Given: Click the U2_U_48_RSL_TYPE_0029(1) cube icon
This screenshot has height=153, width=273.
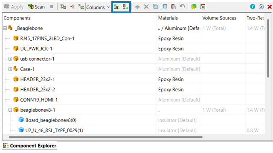Looking at the screenshot, I should click(21, 130).
